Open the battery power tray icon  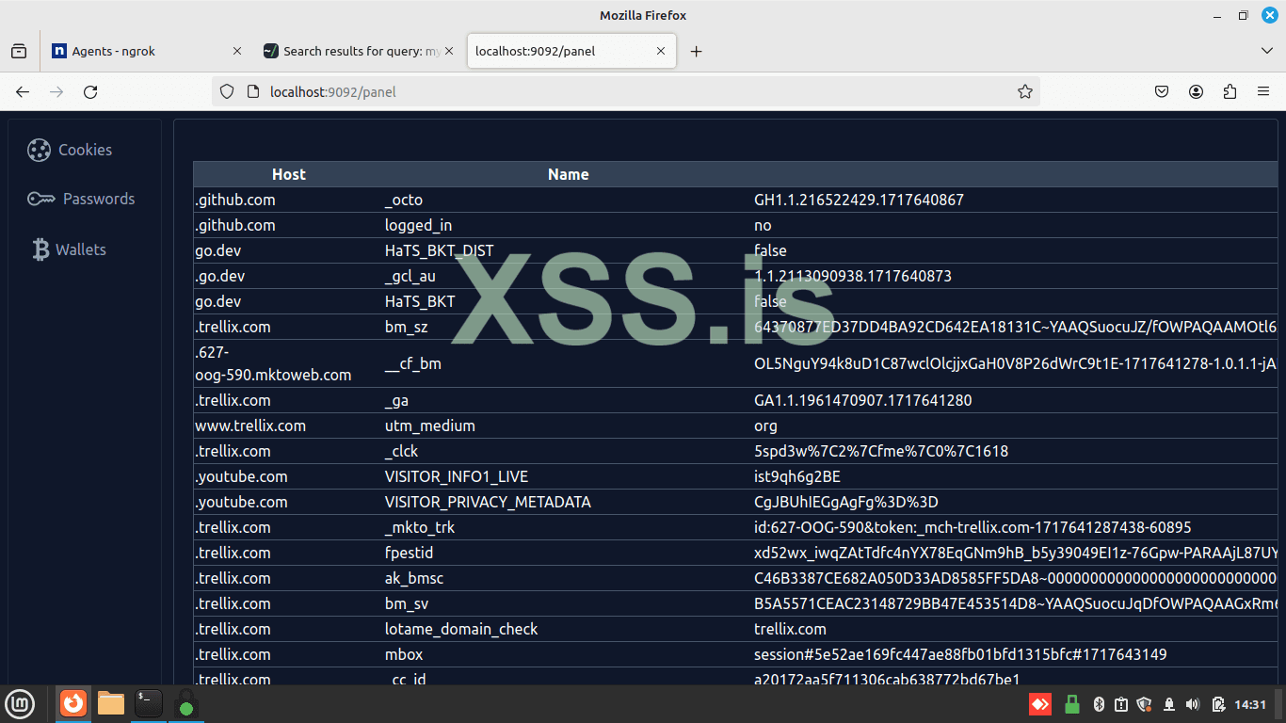(x=1218, y=704)
